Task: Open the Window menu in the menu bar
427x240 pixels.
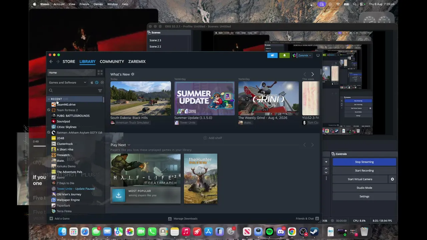Action: [x=112, y=4]
